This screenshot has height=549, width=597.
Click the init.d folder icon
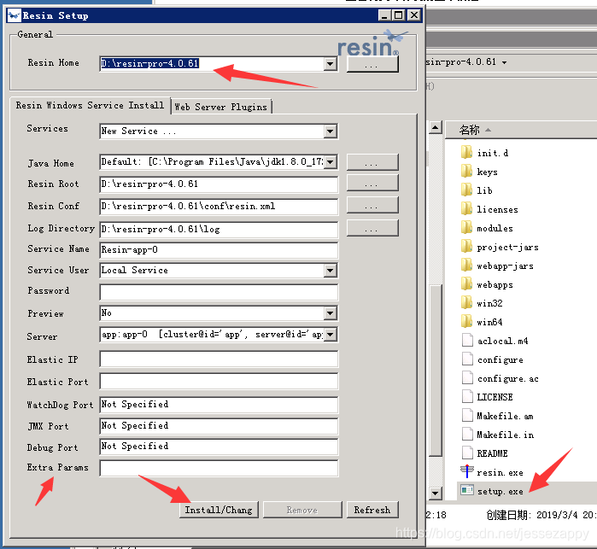tap(466, 153)
